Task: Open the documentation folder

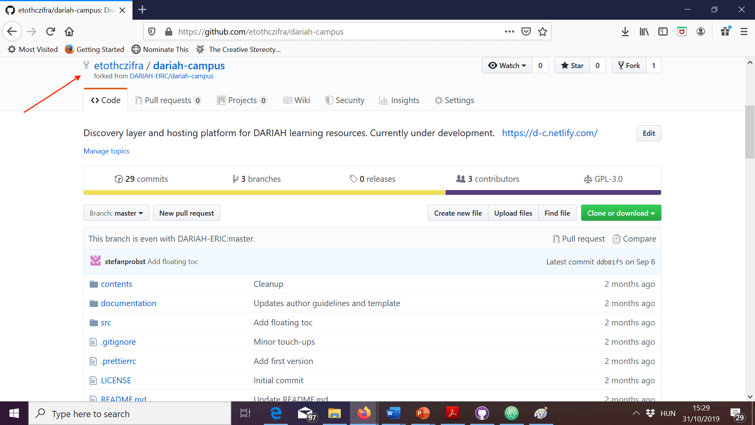Action: point(129,303)
